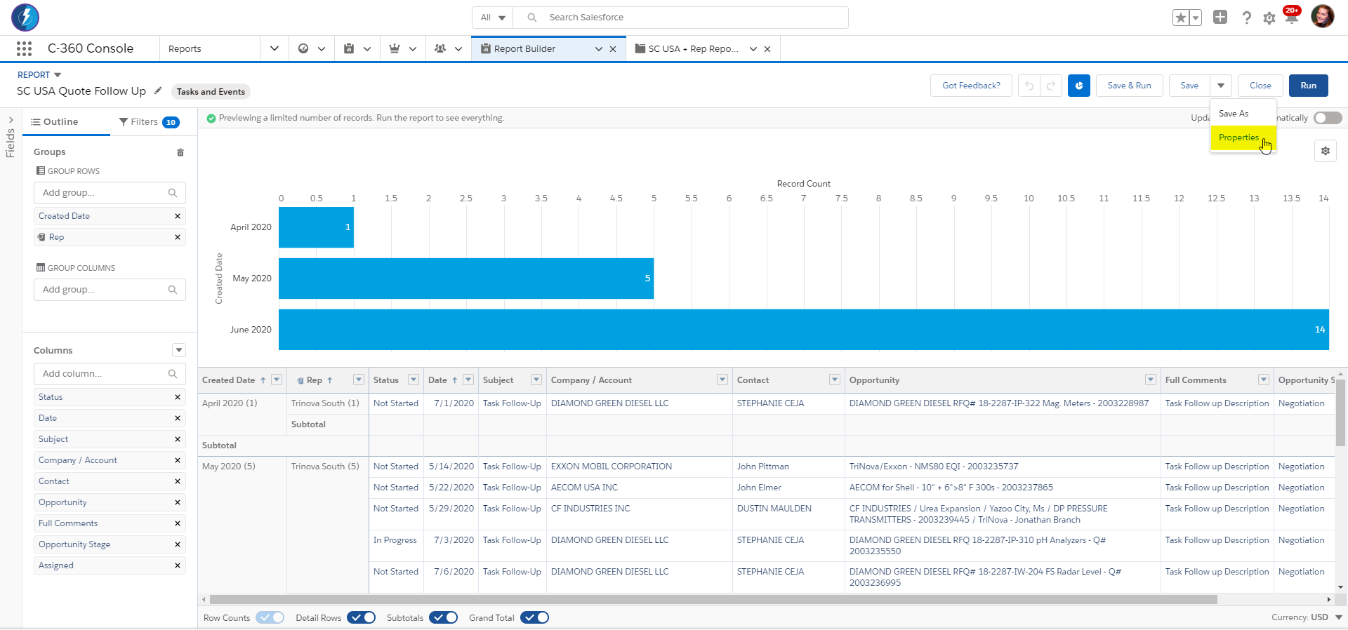Remove the Opportunity Stage column
1348x630 pixels.
click(x=178, y=544)
